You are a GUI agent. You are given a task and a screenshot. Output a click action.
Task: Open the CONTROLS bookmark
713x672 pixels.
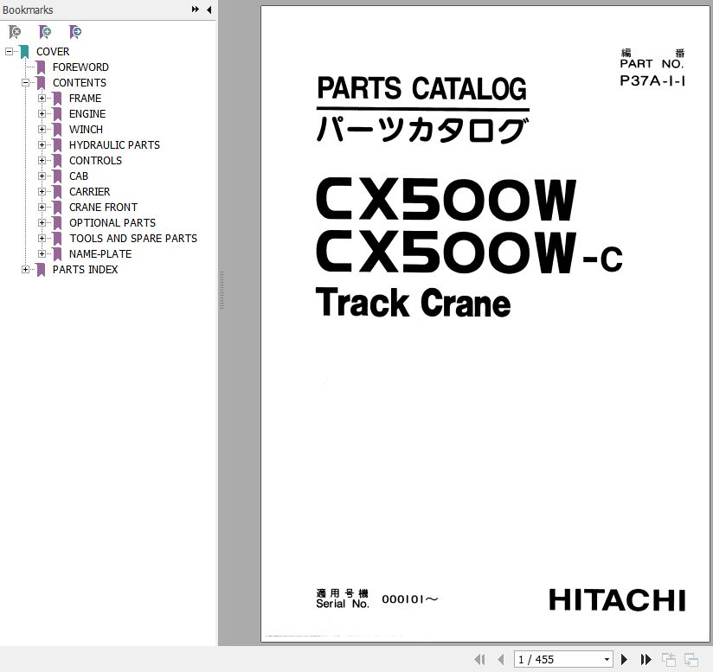coord(95,160)
